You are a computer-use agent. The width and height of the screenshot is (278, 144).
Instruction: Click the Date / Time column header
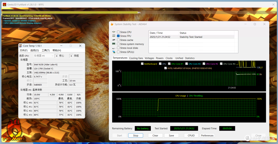click(x=164, y=33)
